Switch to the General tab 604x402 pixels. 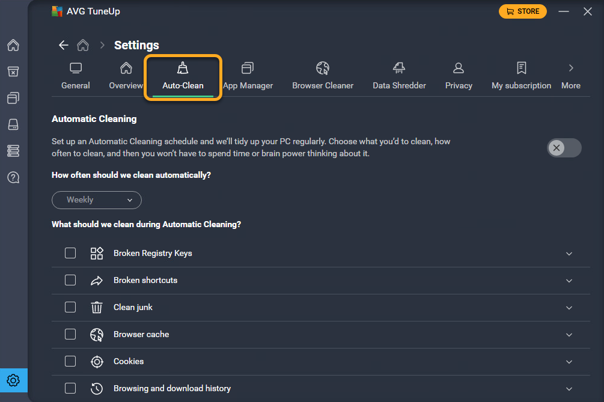(x=76, y=76)
